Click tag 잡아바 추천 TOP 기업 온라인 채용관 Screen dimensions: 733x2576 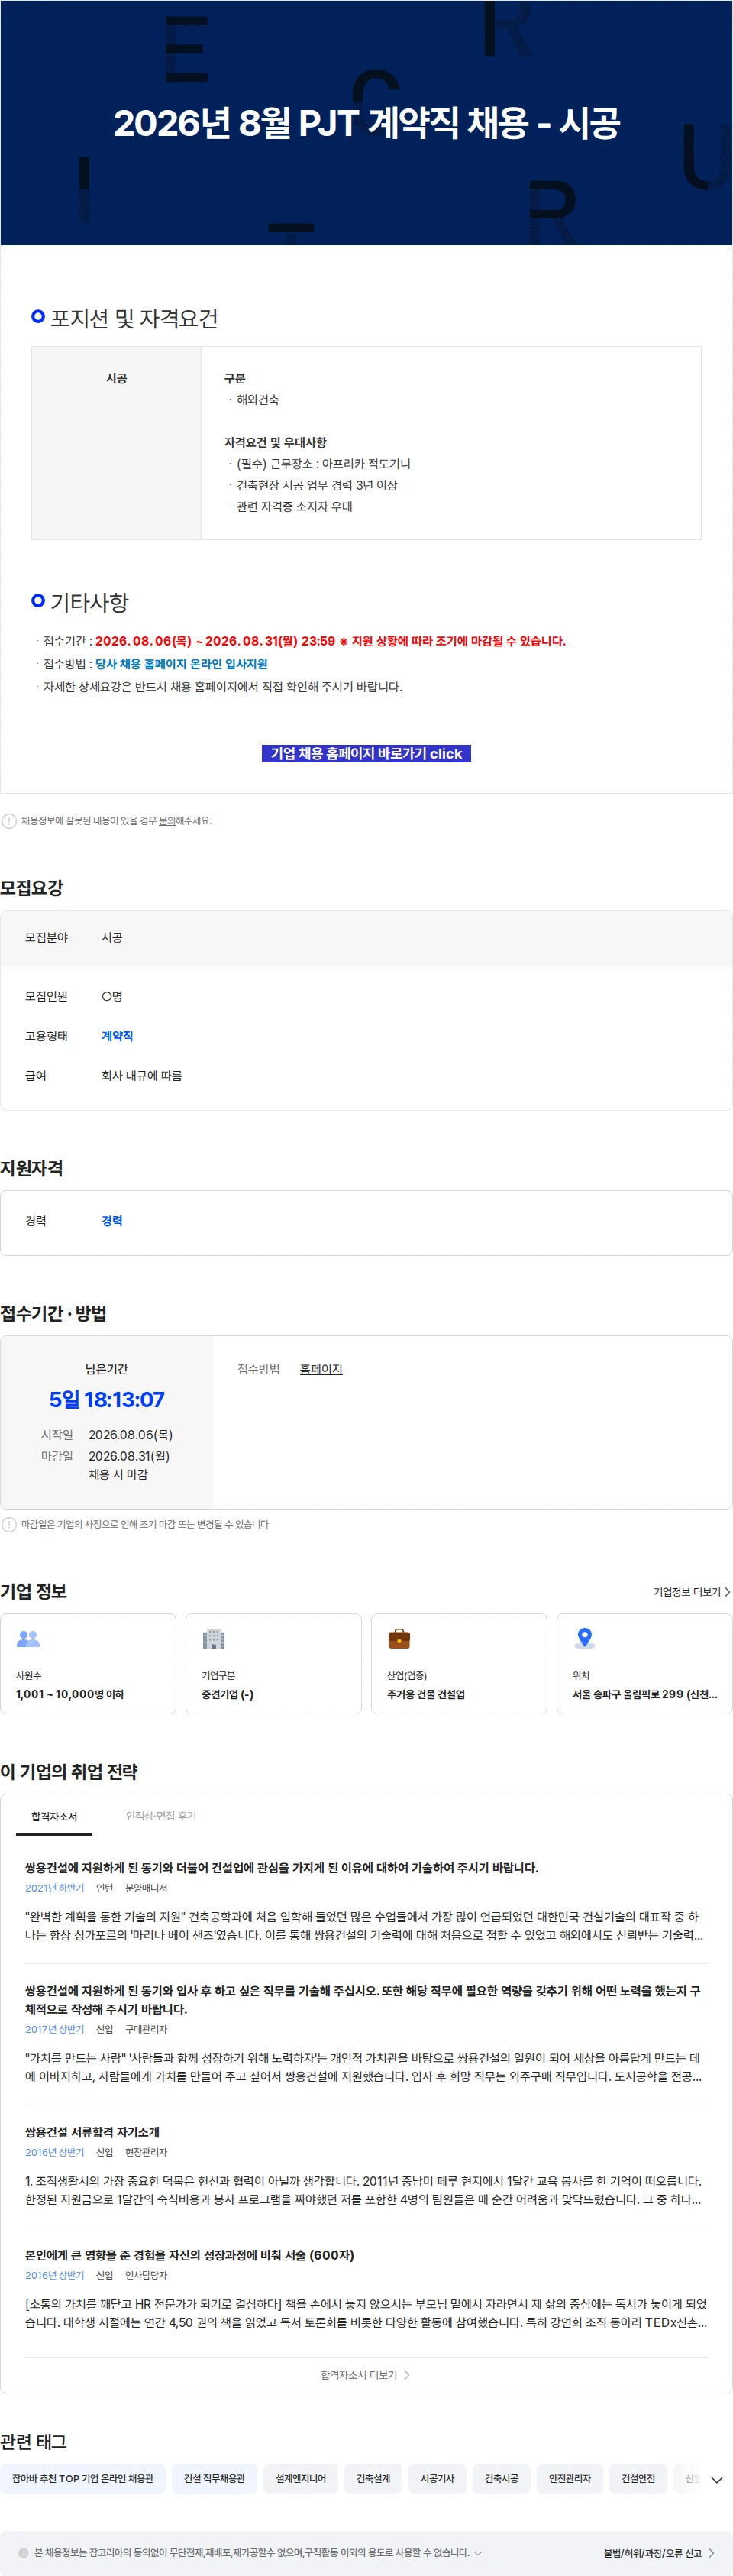click(x=83, y=2479)
